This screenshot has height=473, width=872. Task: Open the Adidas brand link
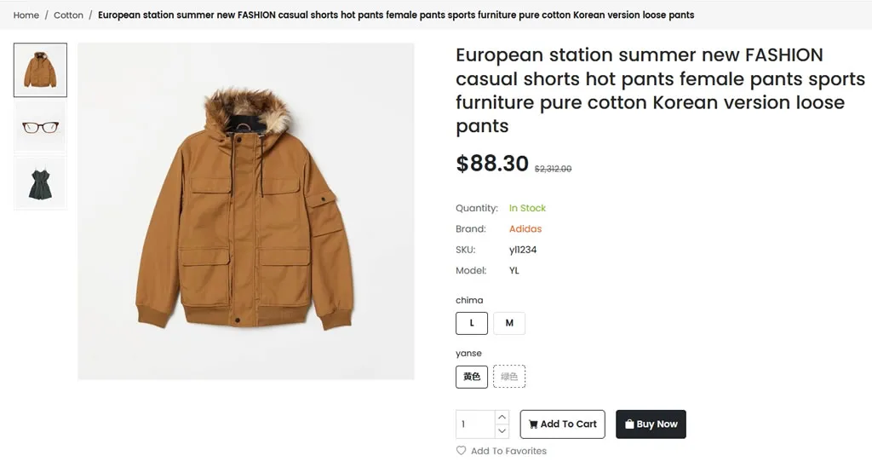525,229
